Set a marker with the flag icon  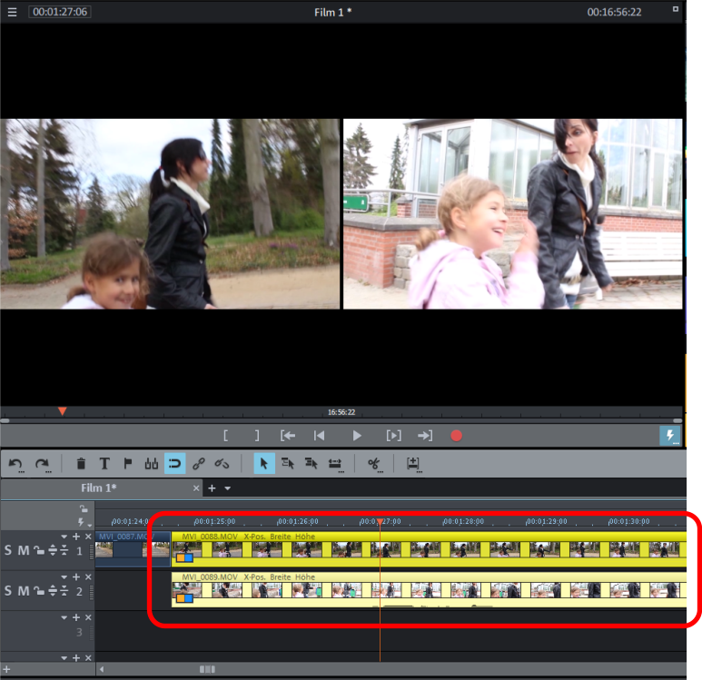(x=128, y=463)
